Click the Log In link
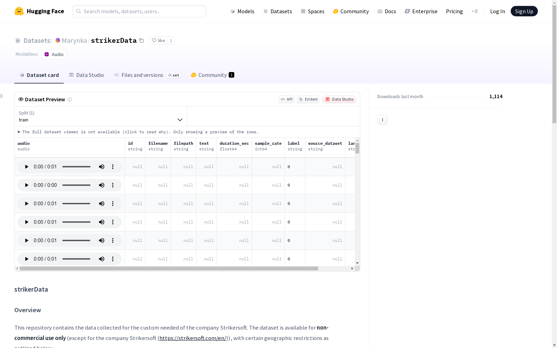Image resolution: width=557 pixels, height=348 pixels. (497, 11)
